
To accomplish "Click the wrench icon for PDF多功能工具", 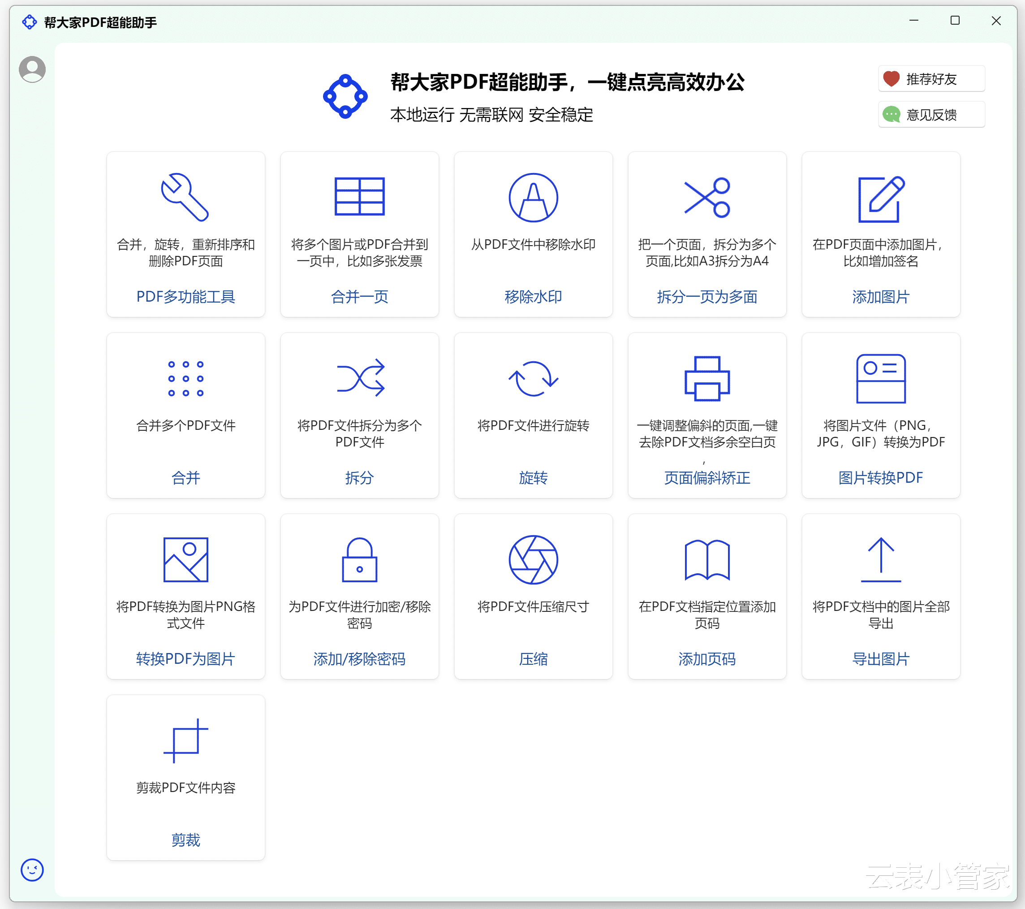I will click(185, 197).
